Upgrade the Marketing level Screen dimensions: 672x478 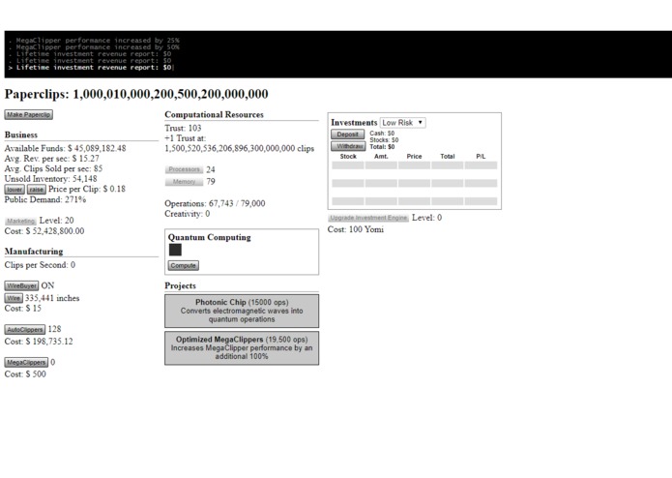20,221
